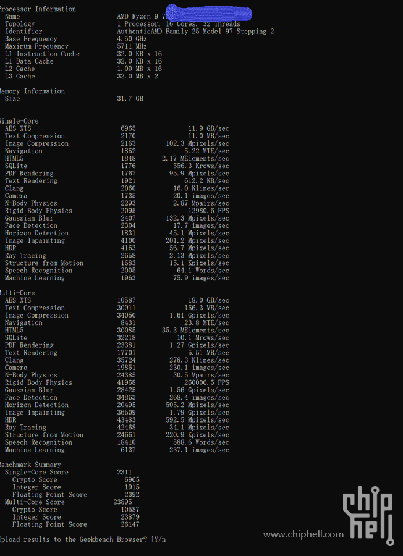
Task: Click the L3 Cache row label
Action: pos(20,76)
